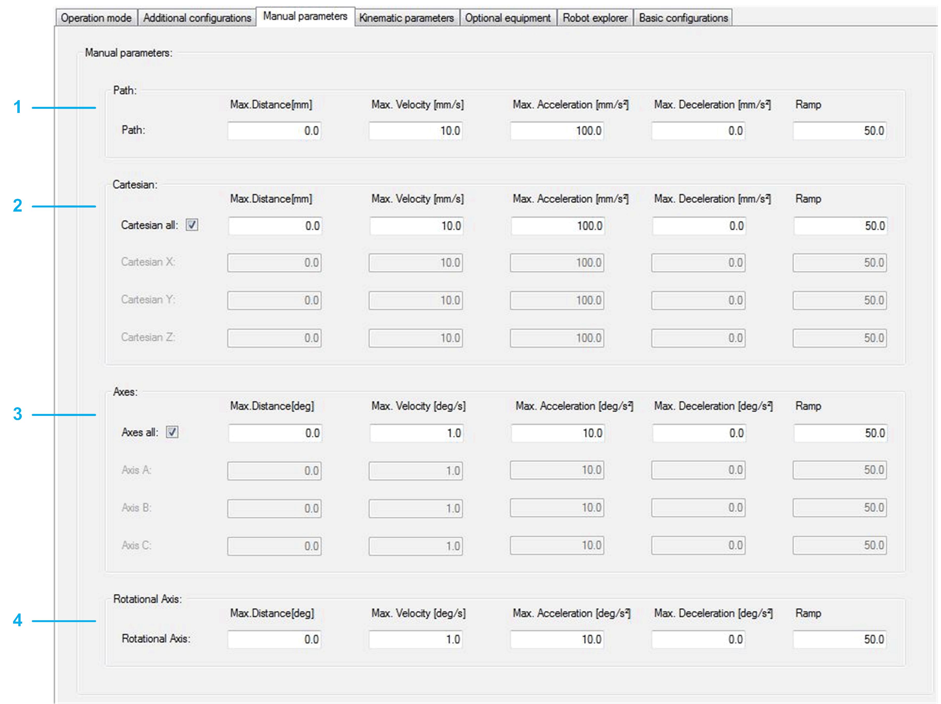Select the Optional equipment tab
The height and width of the screenshot is (704, 941).
pos(508,18)
